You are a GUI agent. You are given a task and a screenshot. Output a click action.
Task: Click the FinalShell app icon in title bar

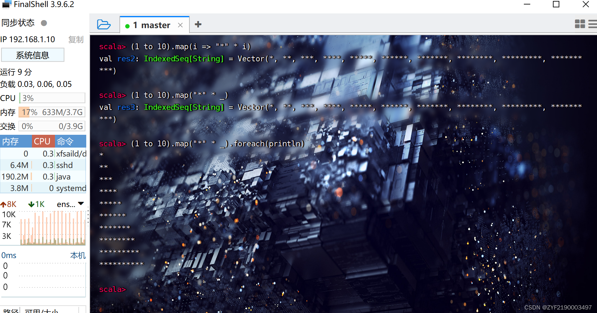click(x=6, y=4)
